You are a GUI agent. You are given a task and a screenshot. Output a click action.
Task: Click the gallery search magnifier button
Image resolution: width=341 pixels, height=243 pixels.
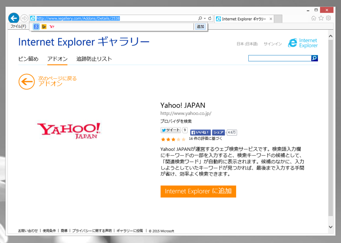[315, 58]
